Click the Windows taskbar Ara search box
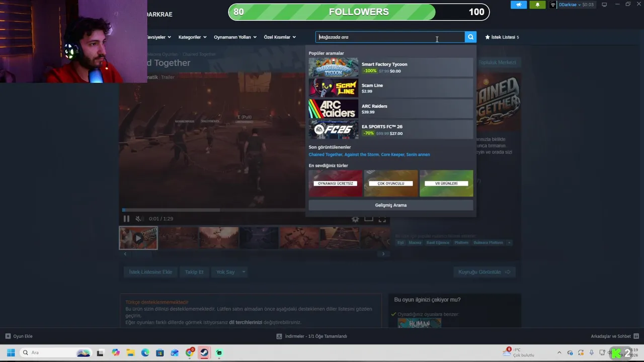 point(55,352)
